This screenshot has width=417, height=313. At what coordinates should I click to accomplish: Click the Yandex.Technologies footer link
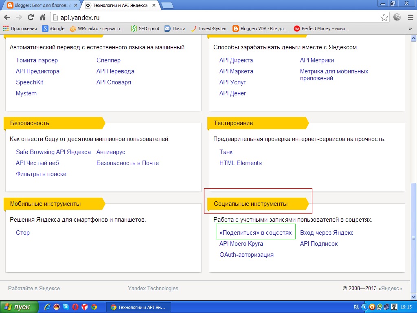pyautogui.click(x=153, y=288)
